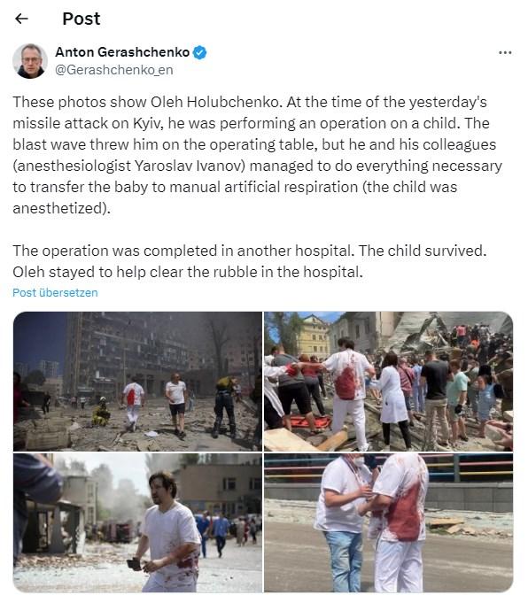
Task: Open the @Gerashchenko_en handle link
Action: (114, 70)
